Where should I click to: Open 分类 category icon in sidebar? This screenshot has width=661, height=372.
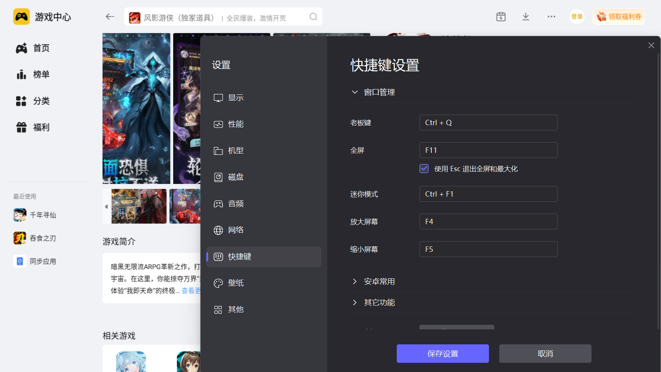coord(22,101)
